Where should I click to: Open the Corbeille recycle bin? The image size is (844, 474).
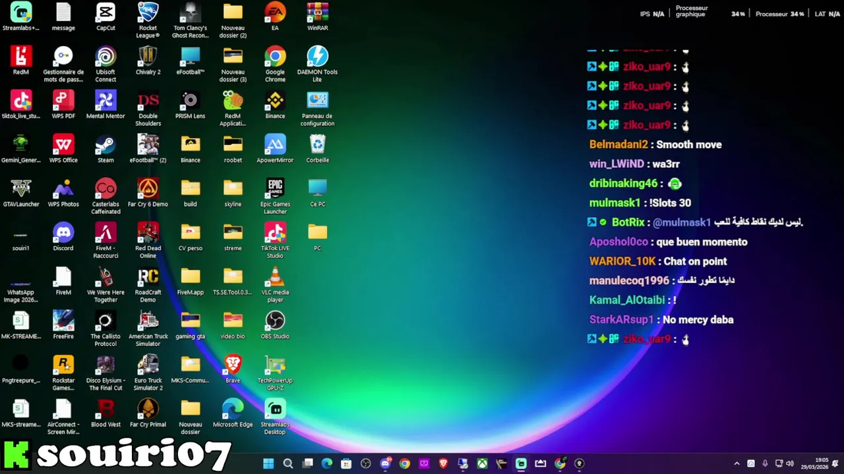coord(317,149)
